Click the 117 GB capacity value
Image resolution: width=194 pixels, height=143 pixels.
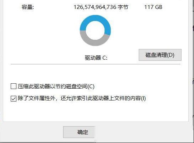[153, 7]
